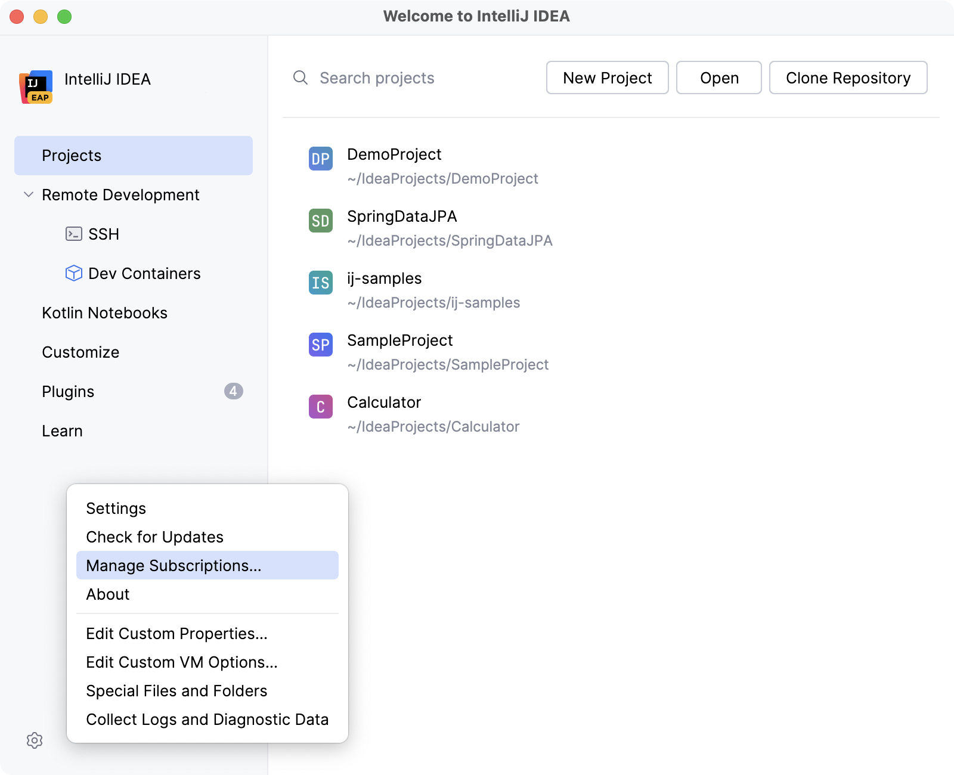This screenshot has width=954, height=775.
Task: Click the Calculator project icon
Action: click(x=320, y=407)
